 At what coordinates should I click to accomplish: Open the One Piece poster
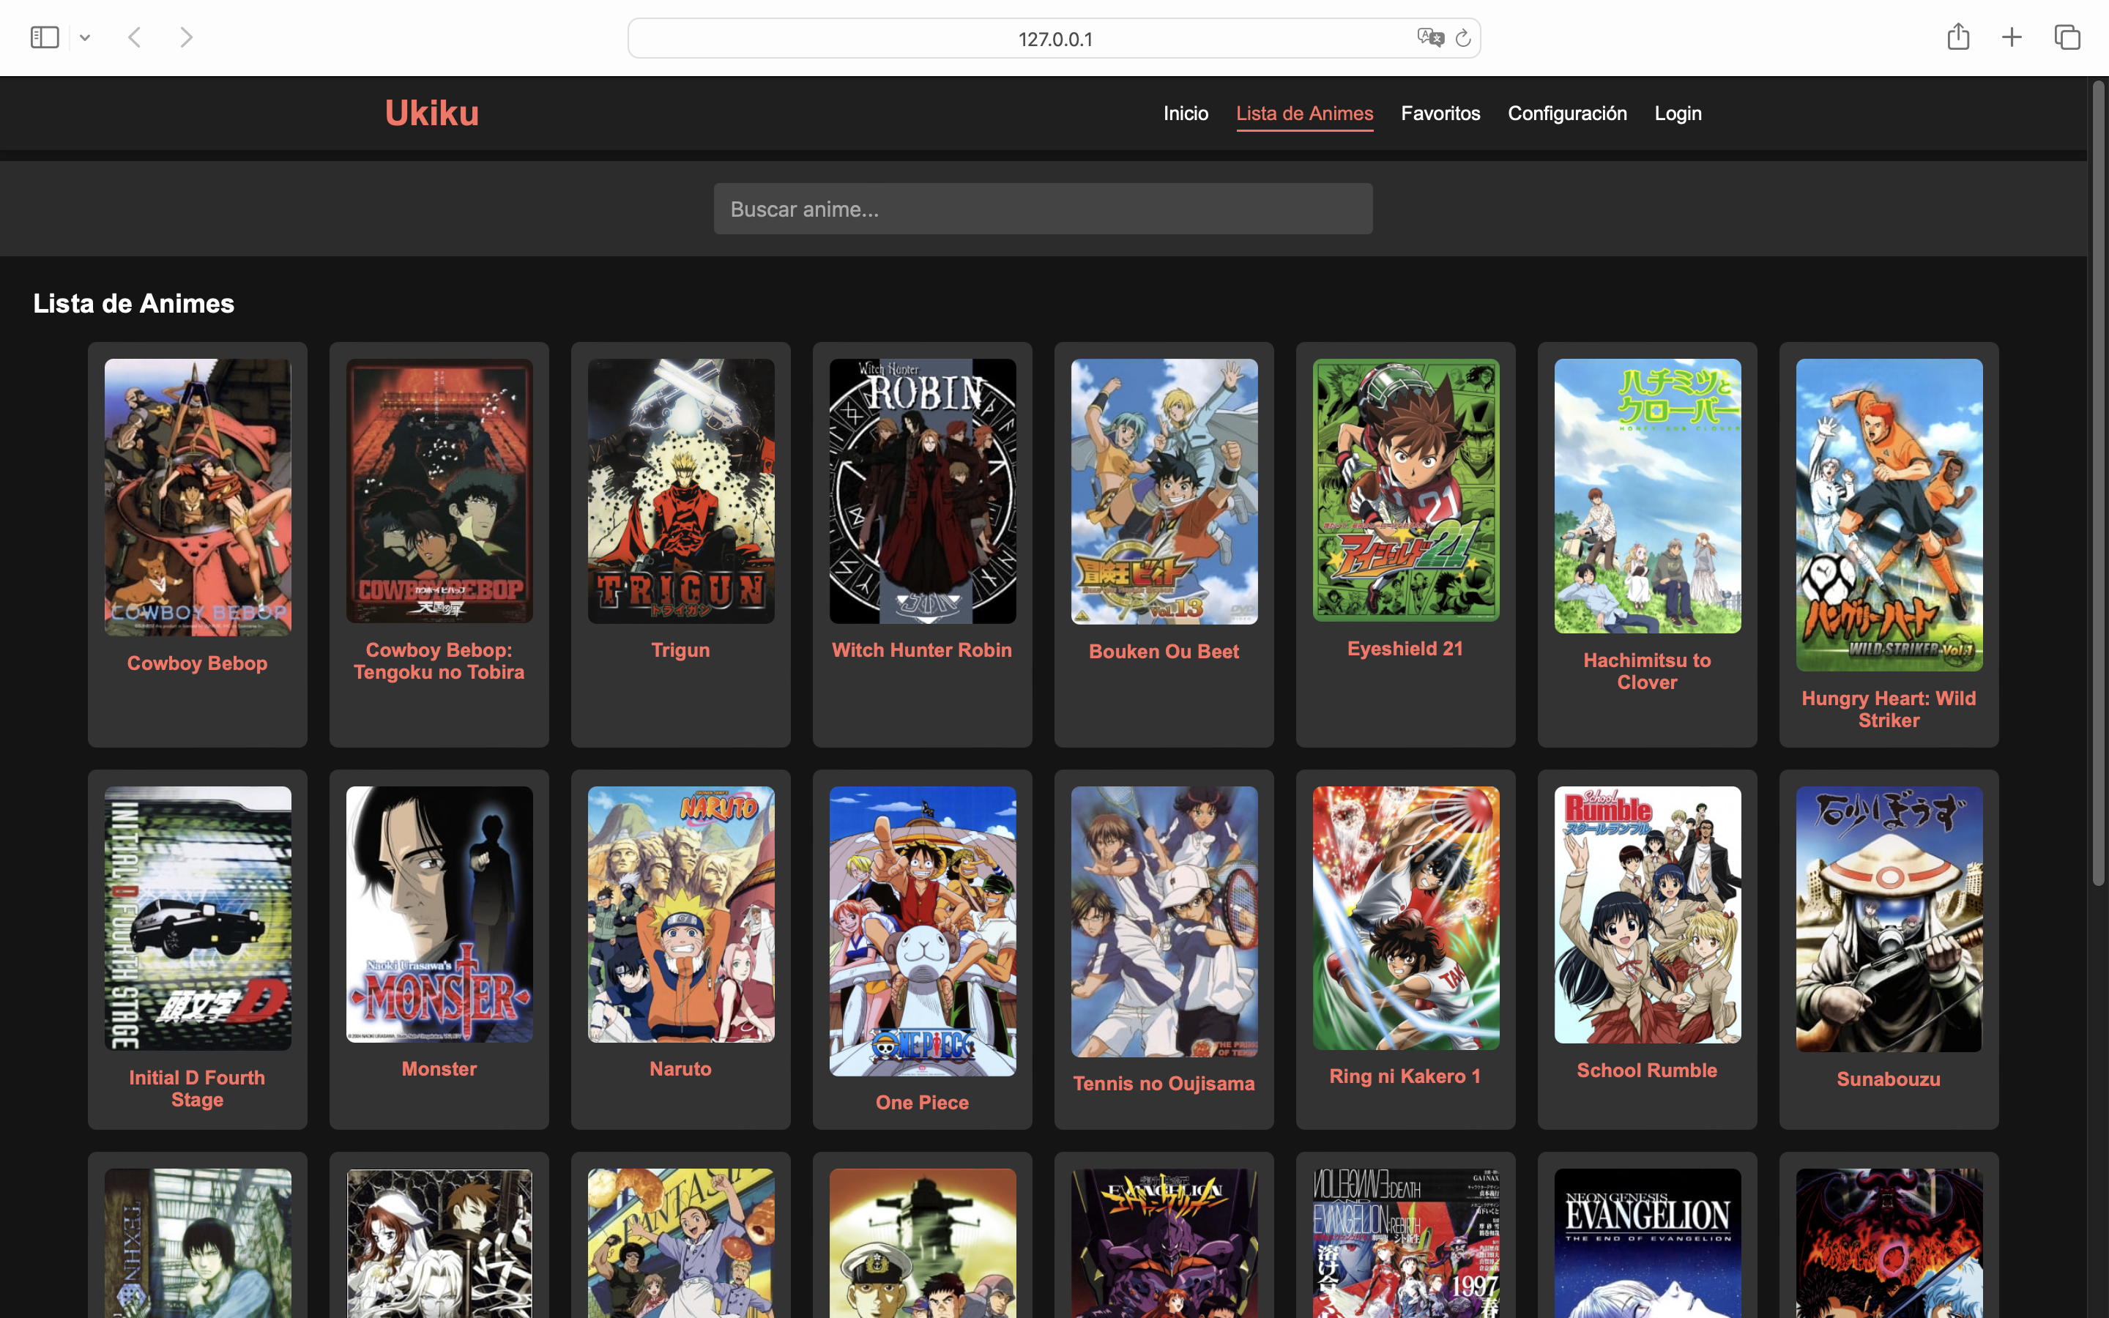click(922, 931)
